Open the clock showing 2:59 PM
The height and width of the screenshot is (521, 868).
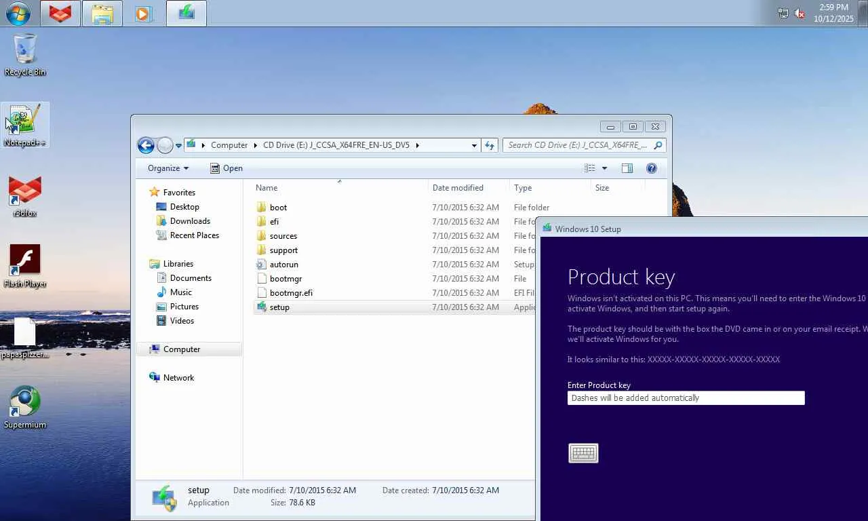(833, 14)
